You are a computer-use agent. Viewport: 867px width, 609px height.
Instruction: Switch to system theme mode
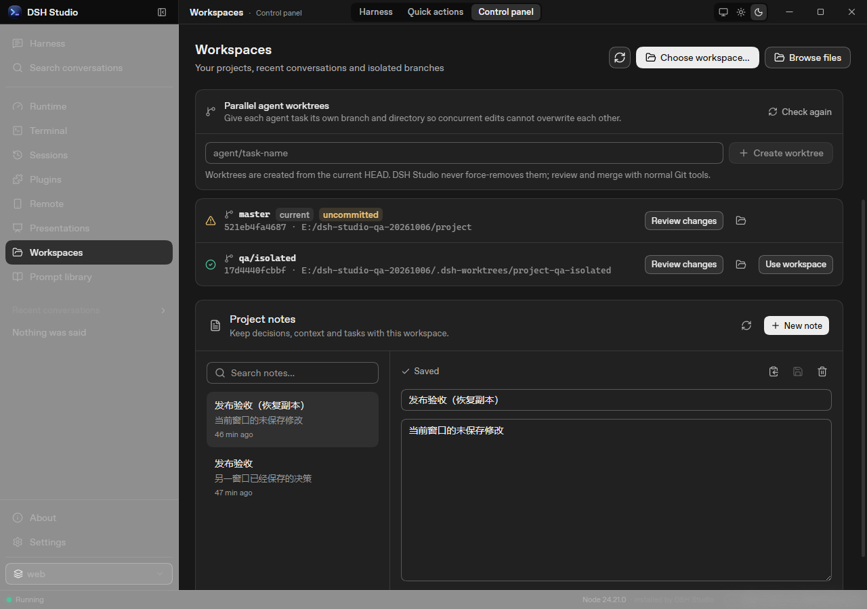point(723,12)
